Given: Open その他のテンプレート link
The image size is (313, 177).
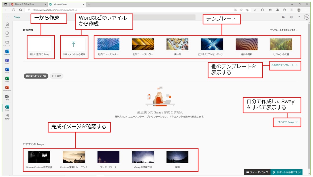Looking at the screenshot, I should click(x=284, y=65).
